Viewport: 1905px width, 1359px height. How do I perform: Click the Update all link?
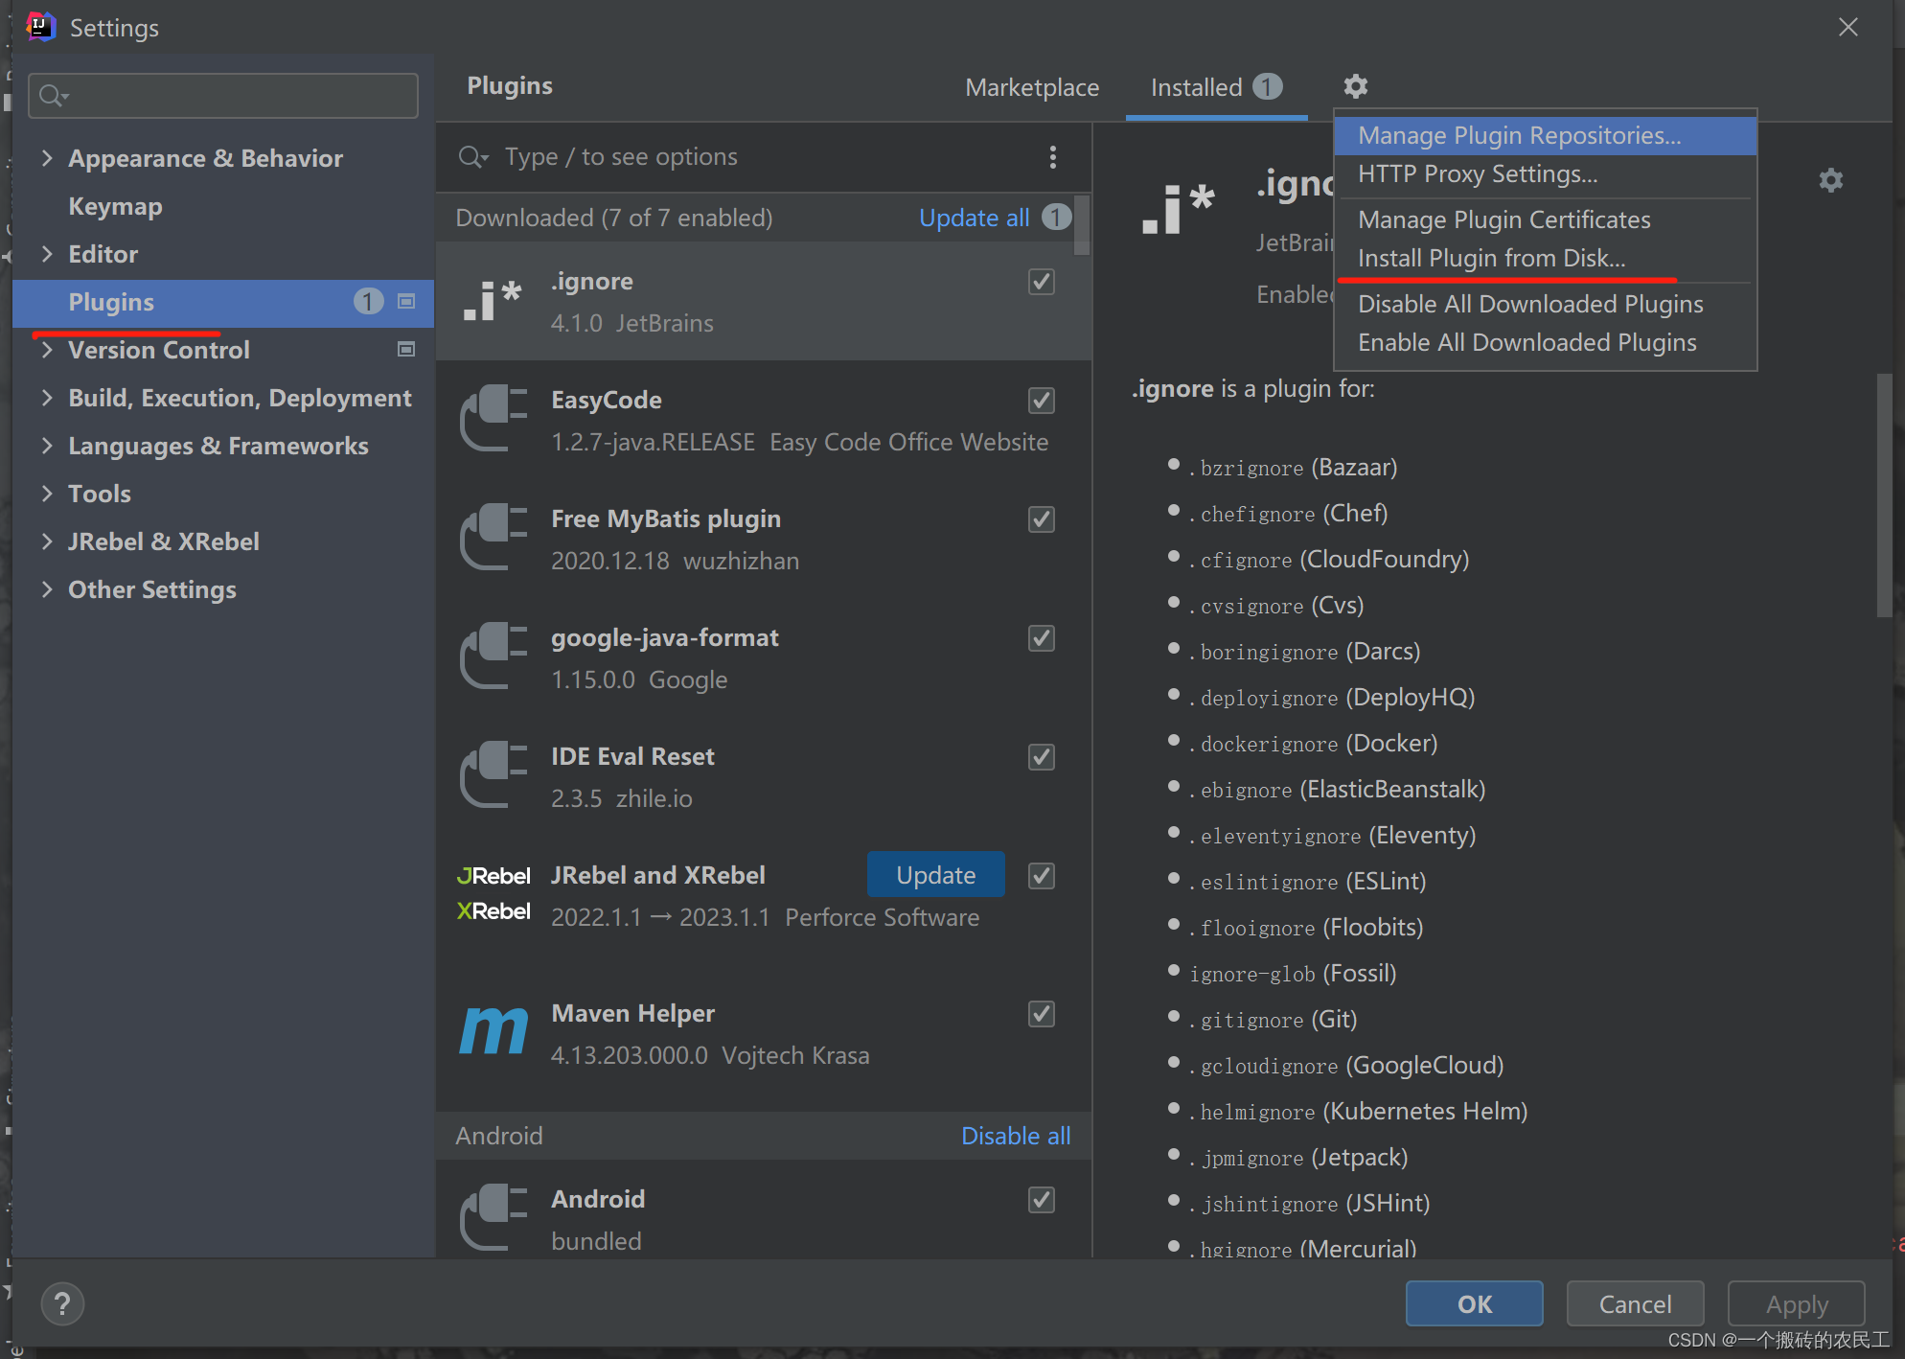click(x=974, y=218)
